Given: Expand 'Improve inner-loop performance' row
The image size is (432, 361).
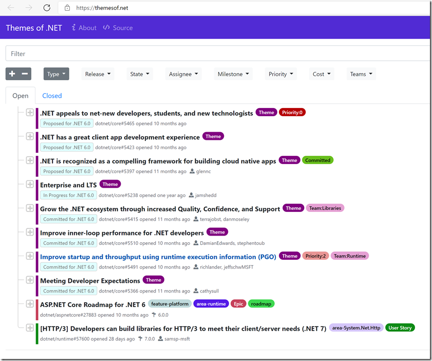Looking at the screenshot, I should click(x=30, y=232).
